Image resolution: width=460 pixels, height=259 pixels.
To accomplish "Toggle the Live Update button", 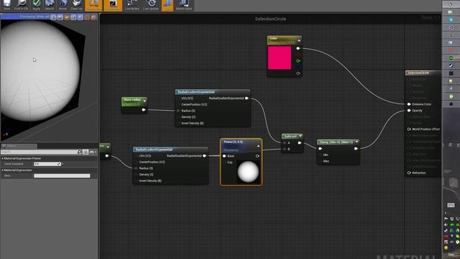I will [151, 5].
